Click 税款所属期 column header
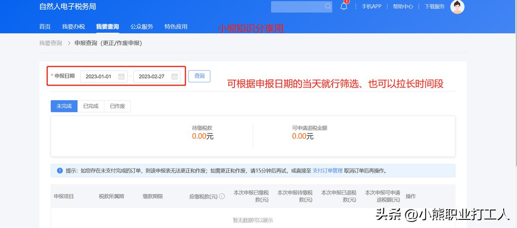Image resolution: width=517 pixels, height=228 pixels. tap(112, 197)
